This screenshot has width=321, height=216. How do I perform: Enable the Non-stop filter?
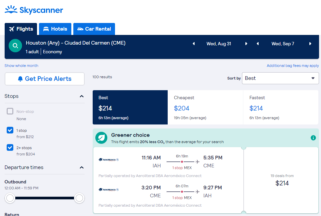(x=10, y=111)
